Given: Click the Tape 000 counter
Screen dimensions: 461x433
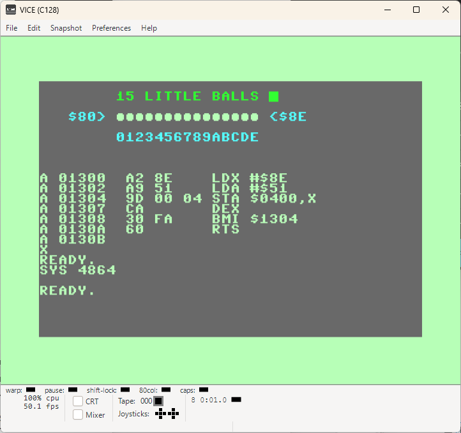Looking at the screenshot, I should [146, 401].
